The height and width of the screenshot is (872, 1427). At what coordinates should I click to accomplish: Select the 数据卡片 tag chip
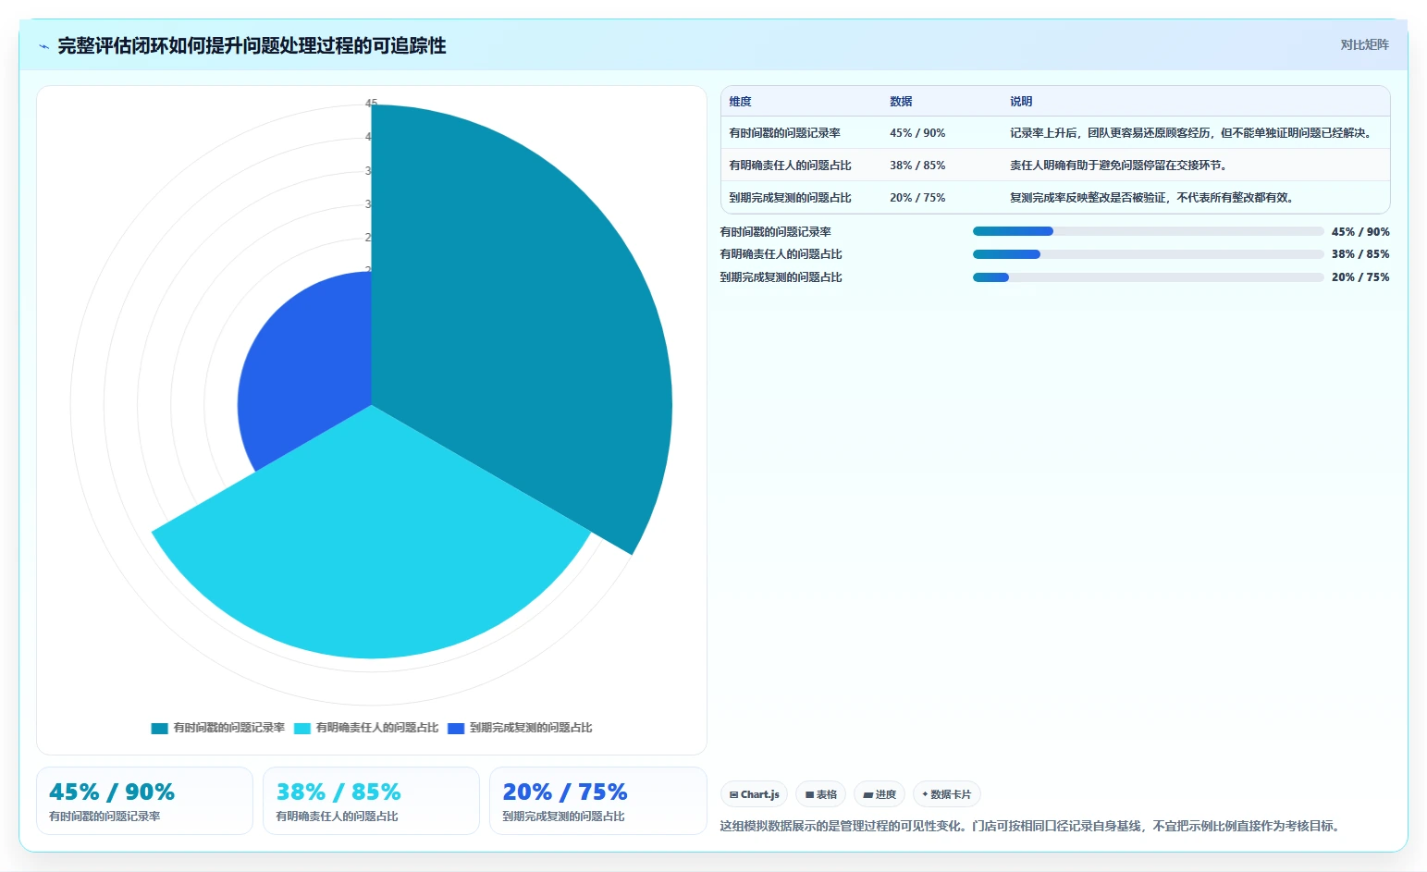point(947,794)
